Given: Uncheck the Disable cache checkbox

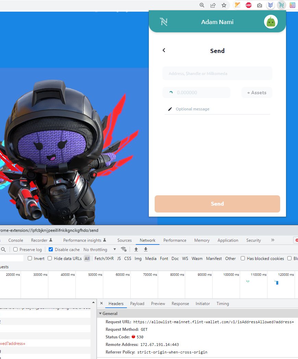Looking at the screenshot, I should [x=51, y=249].
